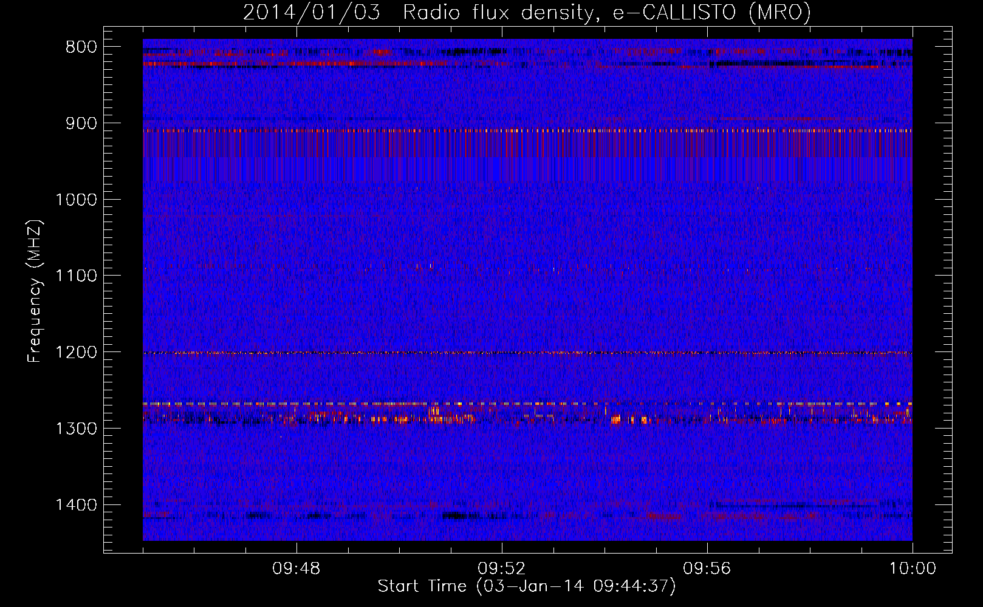Viewport: 983px width, 607px height.
Task: Click the bright horizontal line at 1200 MHz
Action: coord(527,353)
